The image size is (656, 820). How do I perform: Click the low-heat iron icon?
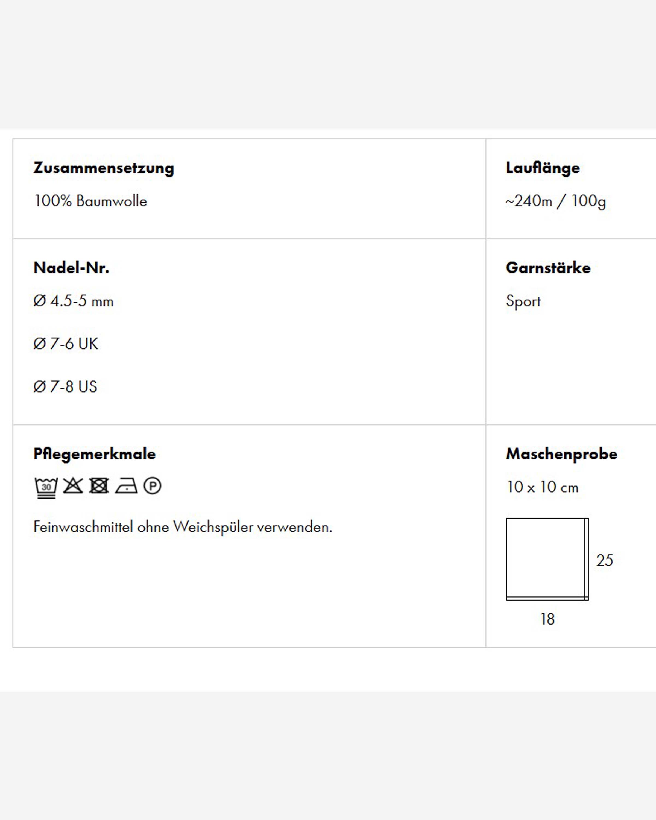[126, 486]
